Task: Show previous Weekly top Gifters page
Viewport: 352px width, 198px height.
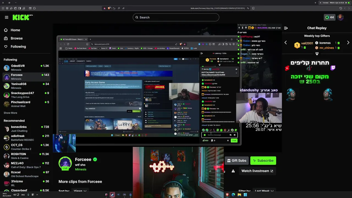Action: point(285,43)
